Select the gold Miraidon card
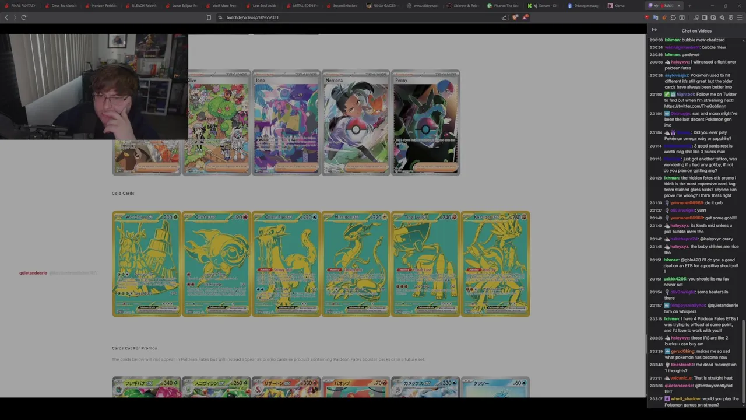 (x=356, y=264)
